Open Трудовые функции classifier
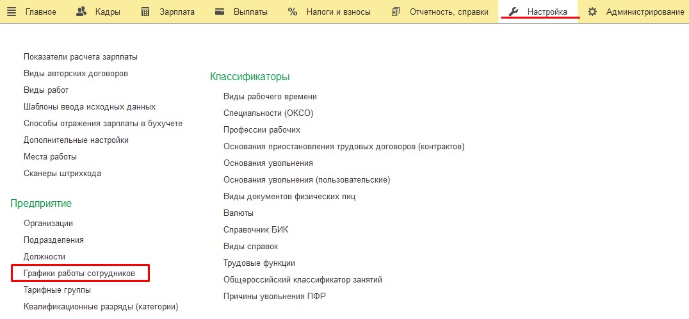Viewport: 689px width, 319px height. tap(259, 263)
